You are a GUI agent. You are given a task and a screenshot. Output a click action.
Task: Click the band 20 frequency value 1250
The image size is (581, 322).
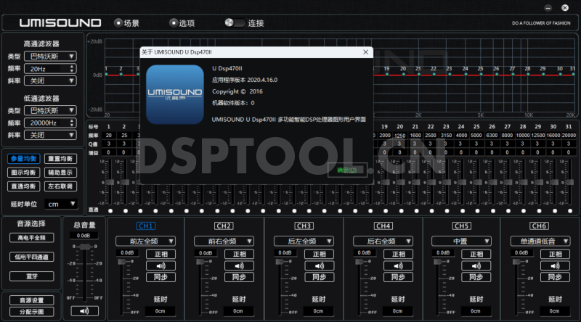coord(400,136)
